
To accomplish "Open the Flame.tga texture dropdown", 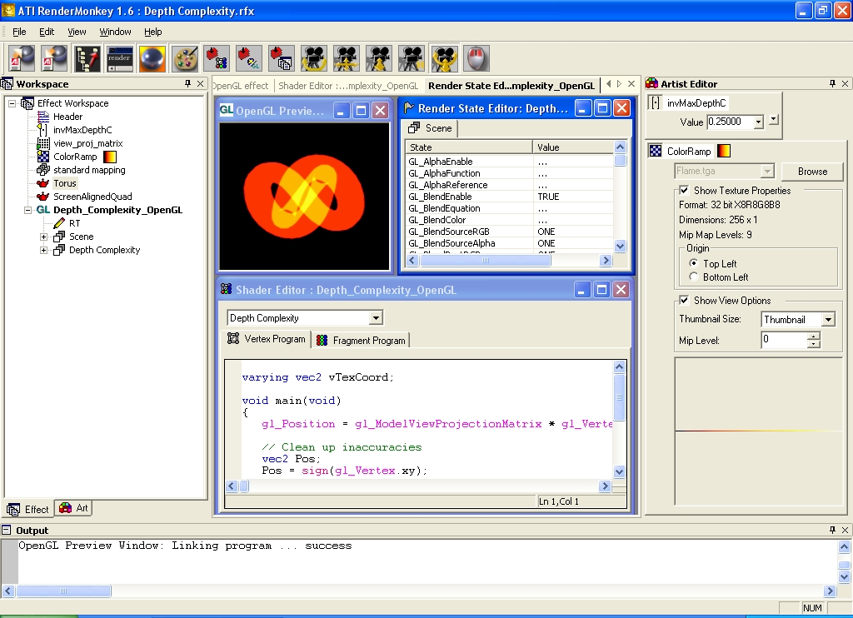I will pos(767,172).
